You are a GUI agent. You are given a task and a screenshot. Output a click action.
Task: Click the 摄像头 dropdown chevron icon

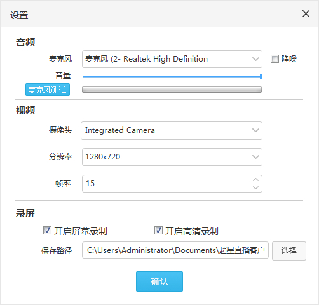(255, 130)
